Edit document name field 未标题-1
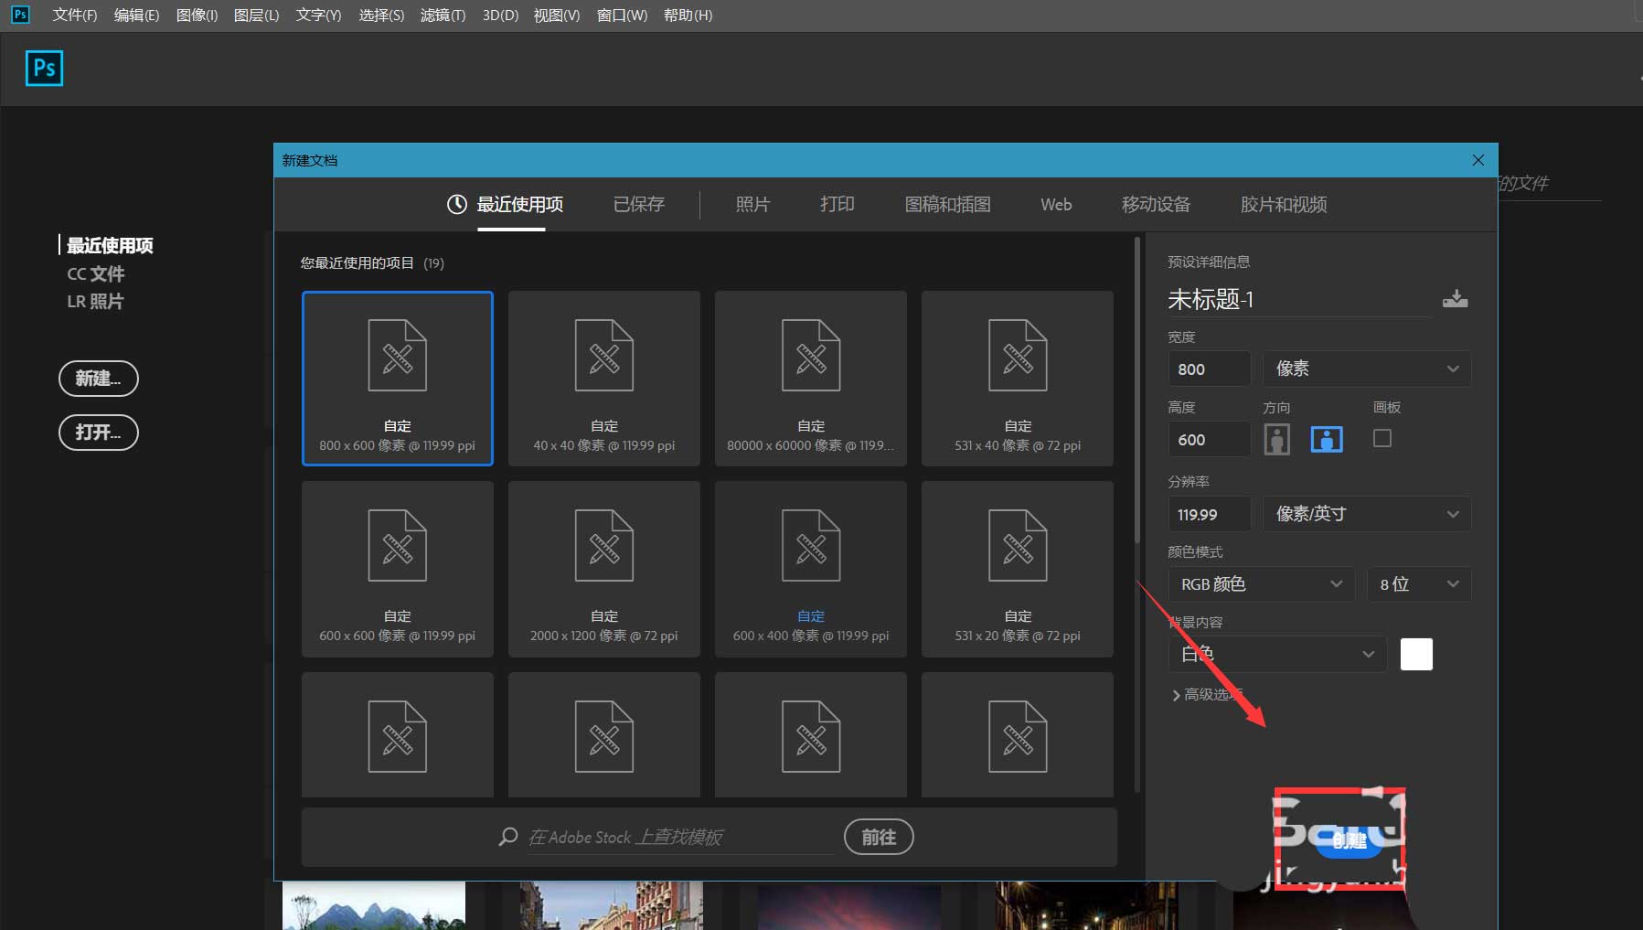The height and width of the screenshot is (930, 1643). point(1298,299)
